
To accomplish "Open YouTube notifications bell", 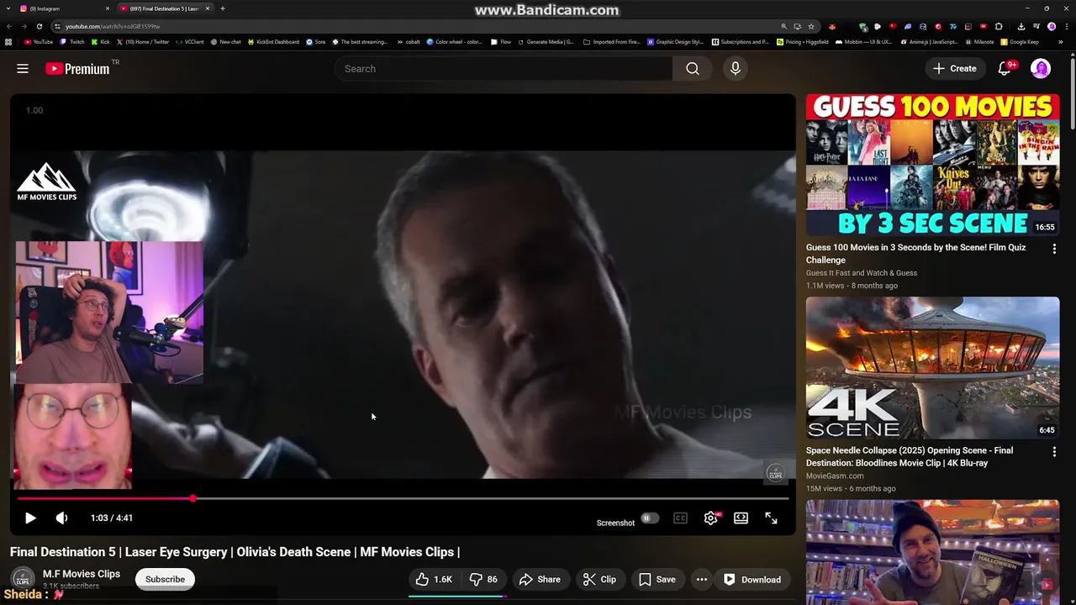I will tap(1005, 69).
